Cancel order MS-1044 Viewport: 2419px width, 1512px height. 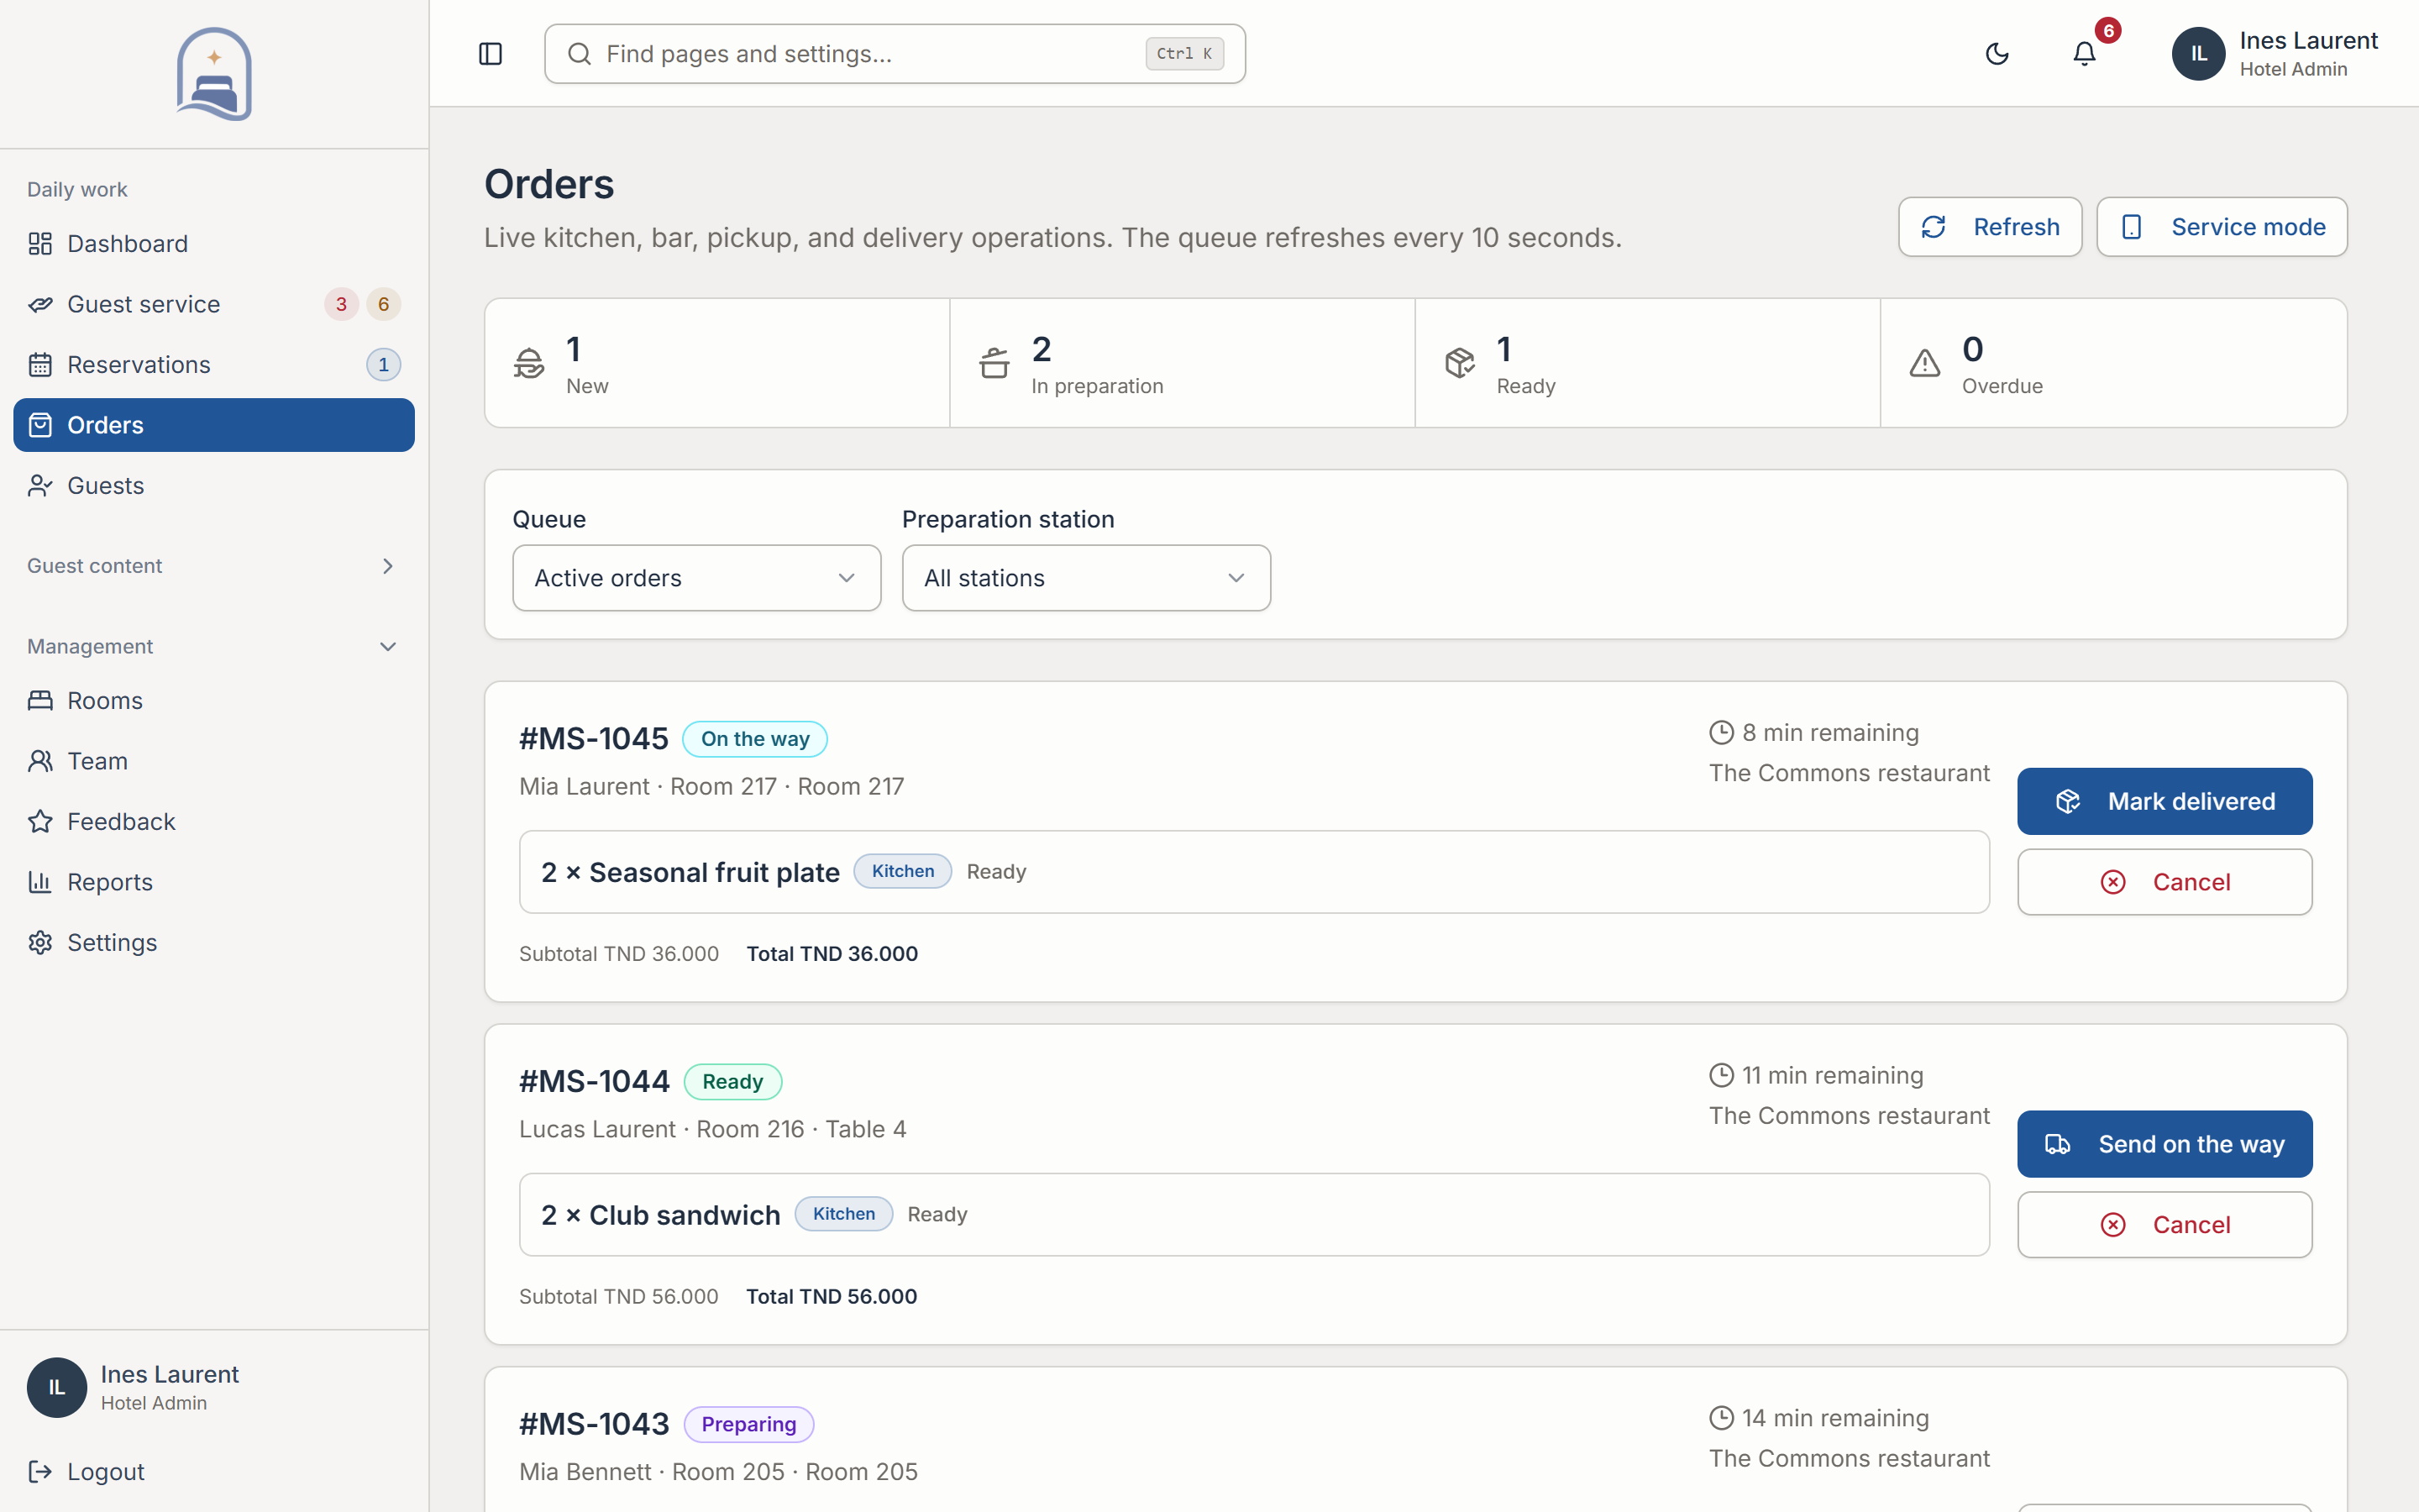coord(2165,1225)
